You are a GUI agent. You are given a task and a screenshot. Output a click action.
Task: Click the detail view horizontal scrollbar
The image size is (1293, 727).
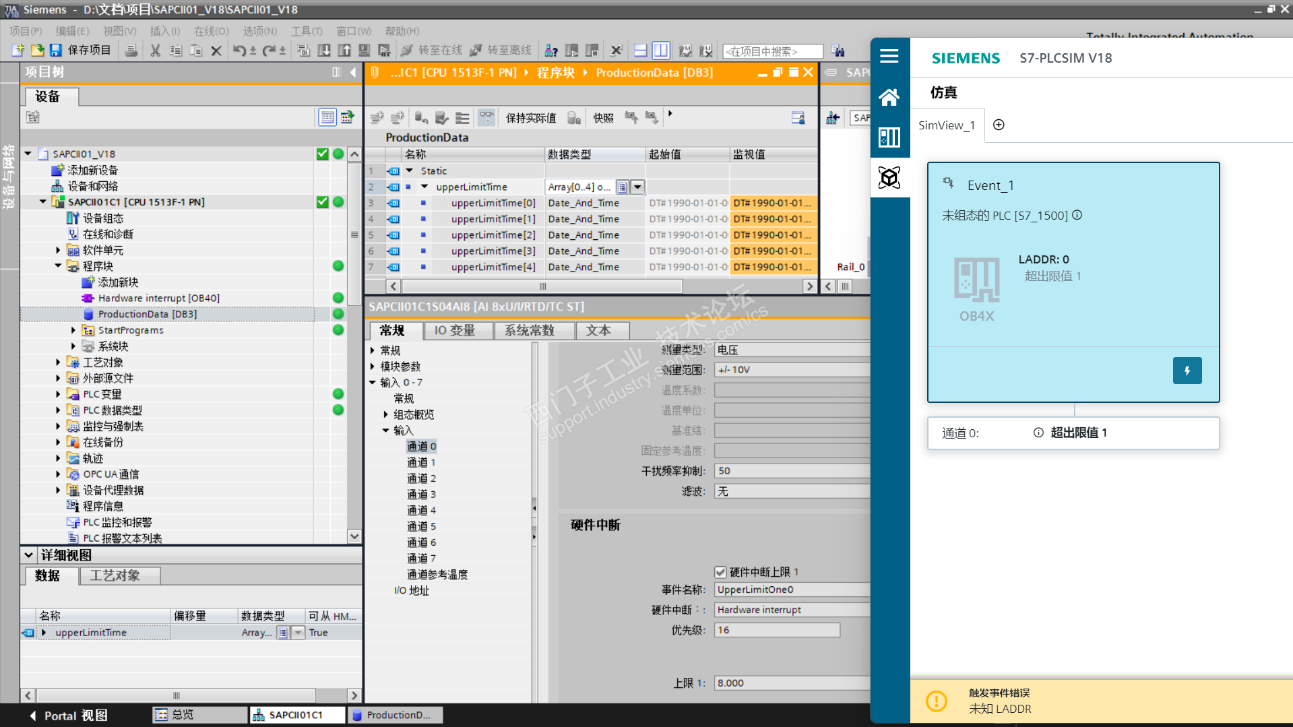pos(177,695)
